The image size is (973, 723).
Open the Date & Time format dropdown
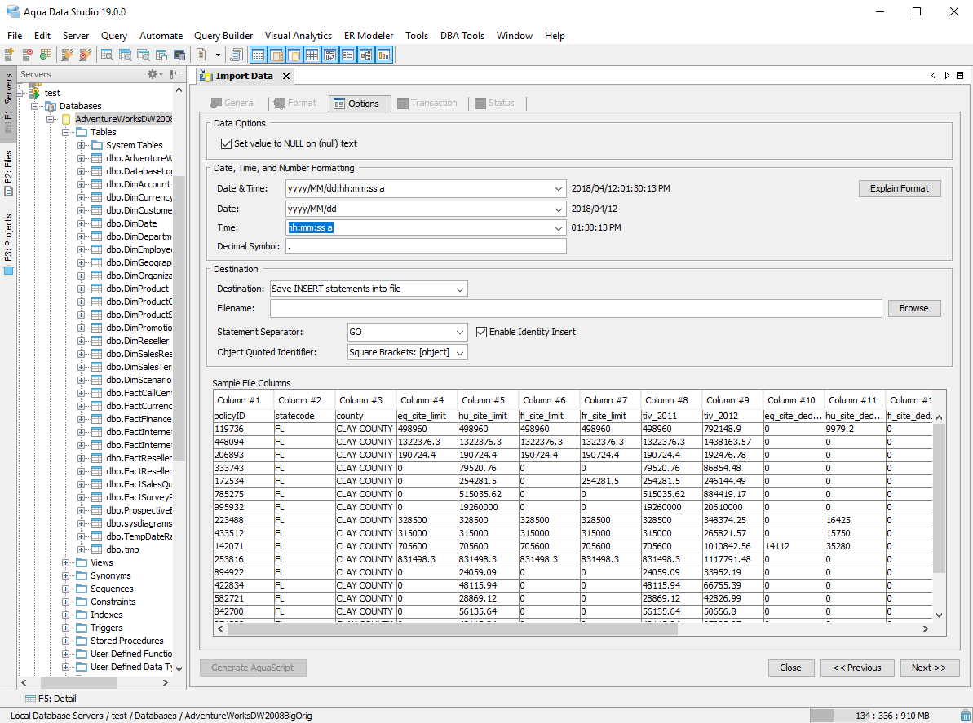pyautogui.click(x=558, y=188)
